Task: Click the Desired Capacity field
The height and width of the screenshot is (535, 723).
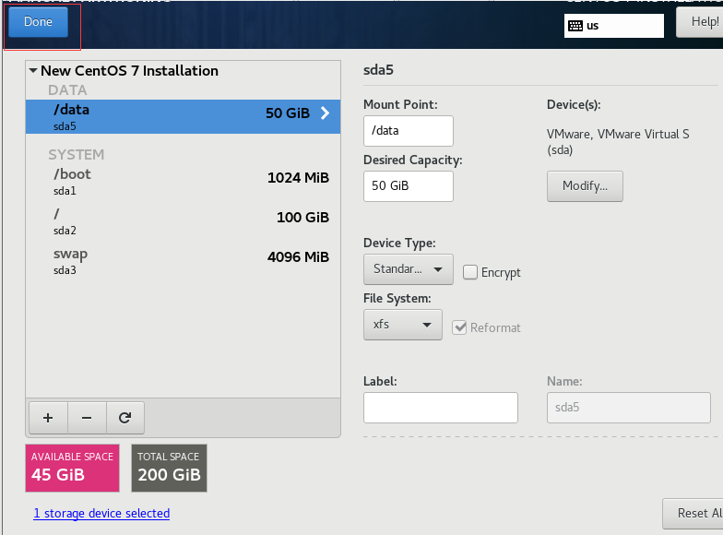Action: point(408,185)
